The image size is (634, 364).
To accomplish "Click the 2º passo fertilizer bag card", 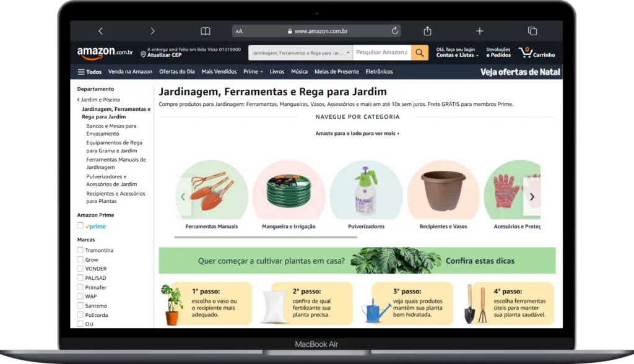I will (307, 303).
